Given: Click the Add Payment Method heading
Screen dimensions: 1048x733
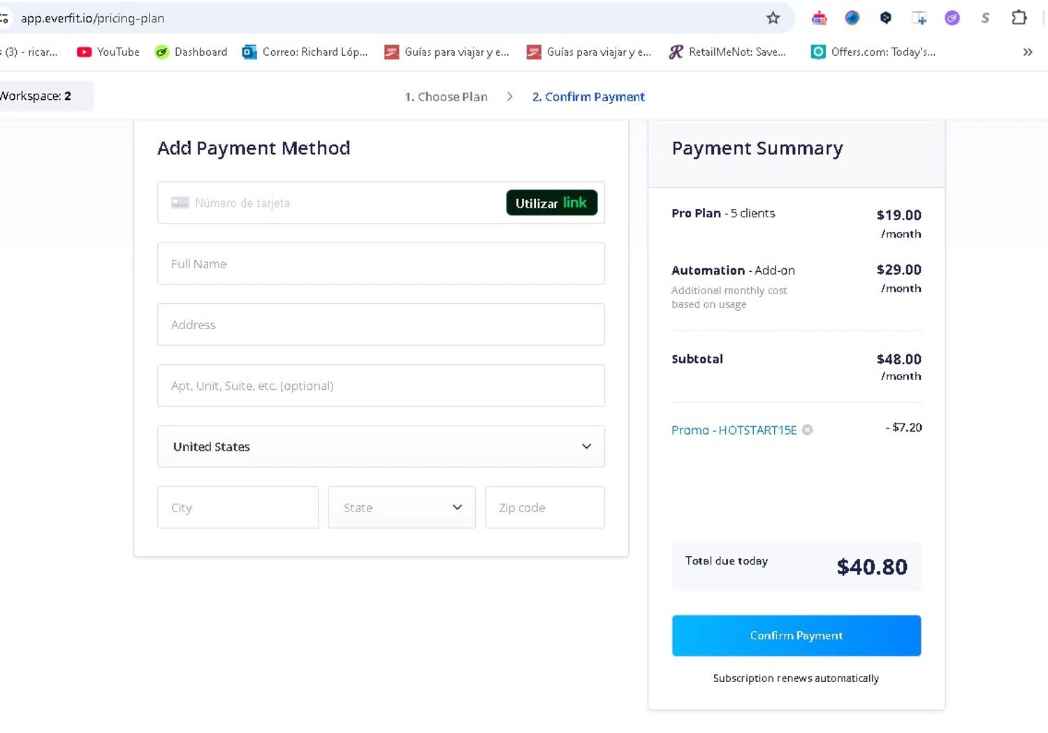Looking at the screenshot, I should (254, 148).
